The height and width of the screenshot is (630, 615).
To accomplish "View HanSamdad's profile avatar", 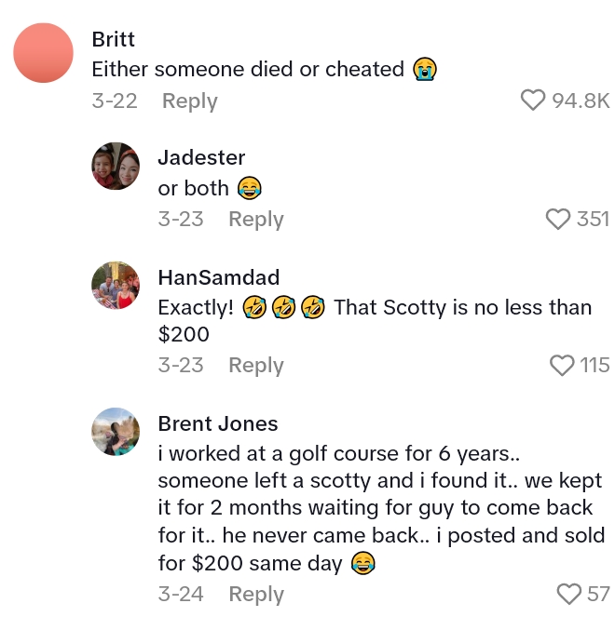I will (116, 285).
